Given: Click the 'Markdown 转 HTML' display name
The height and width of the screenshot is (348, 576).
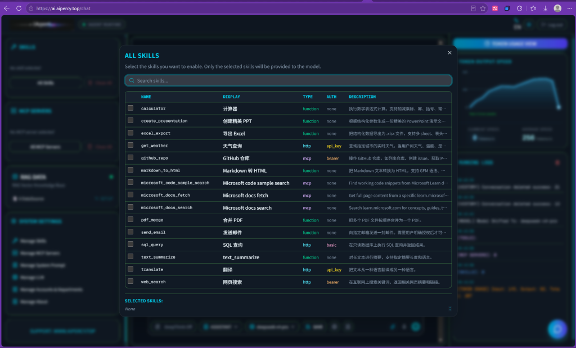Looking at the screenshot, I should pyautogui.click(x=245, y=171).
